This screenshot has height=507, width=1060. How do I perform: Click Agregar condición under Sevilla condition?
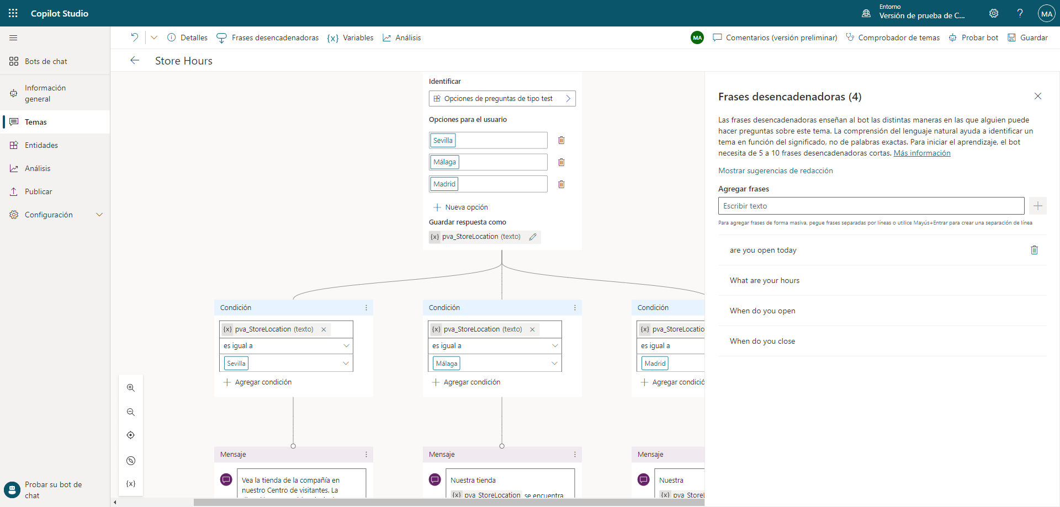[257, 382]
